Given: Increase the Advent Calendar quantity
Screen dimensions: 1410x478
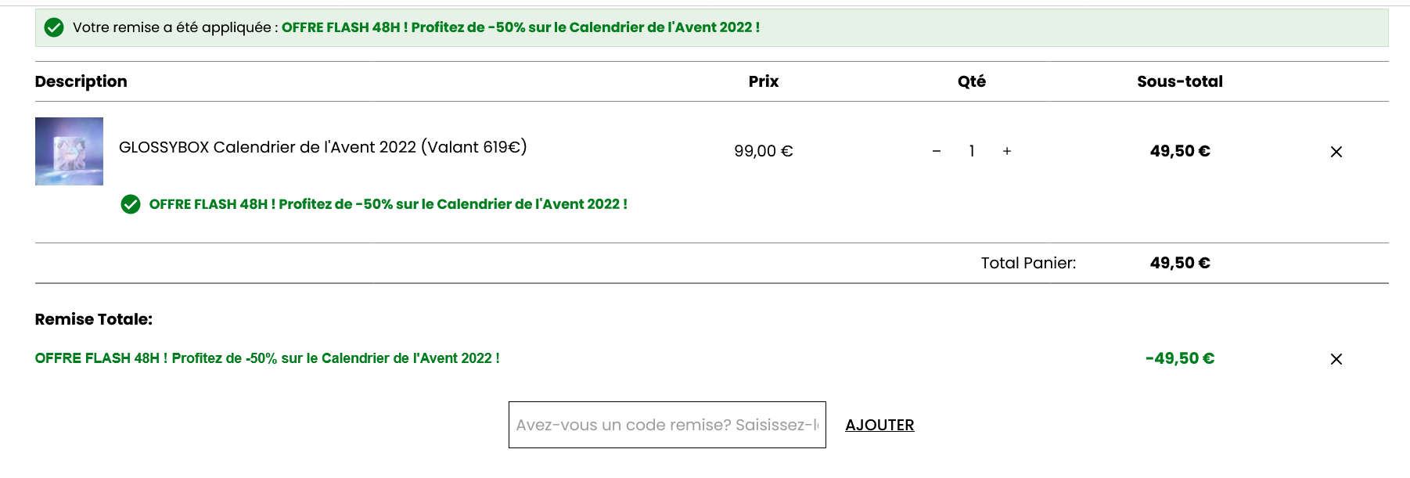Looking at the screenshot, I should [1006, 151].
